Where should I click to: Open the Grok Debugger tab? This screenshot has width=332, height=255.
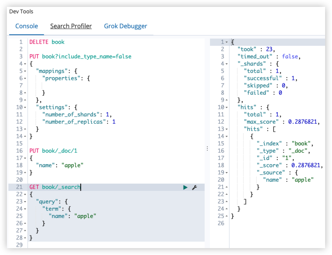tap(125, 26)
